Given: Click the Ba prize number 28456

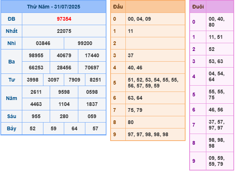Looking at the screenshot, I should [x=64, y=68].
